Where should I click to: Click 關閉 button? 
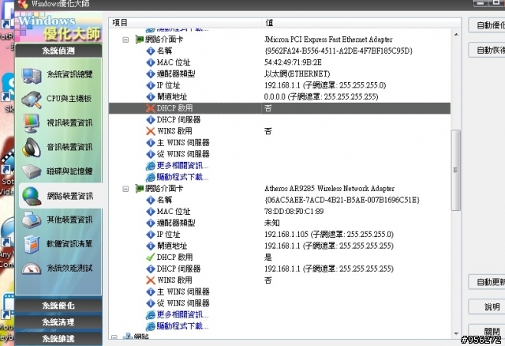point(487,331)
